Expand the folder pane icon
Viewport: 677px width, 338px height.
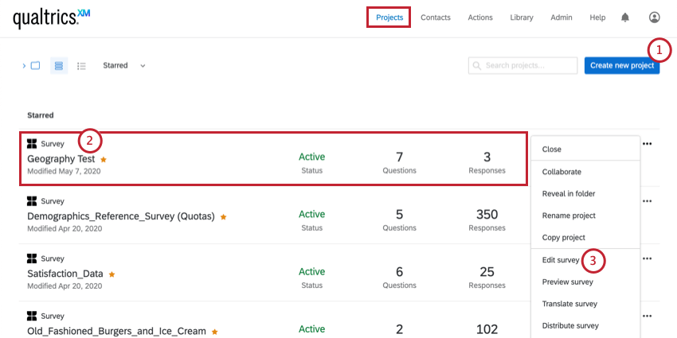pyautogui.click(x=31, y=65)
